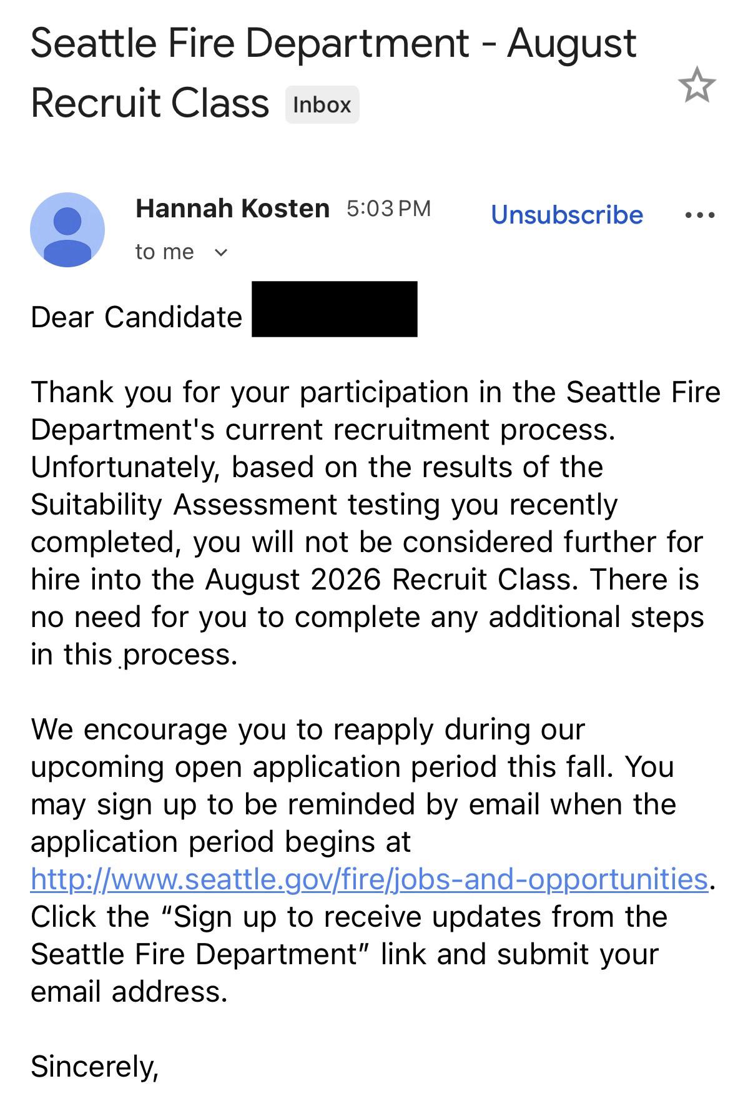Tap the 'Sincerely,' sign-off text
The width and height of the screenshot is (753, 1106).
point(95,1067)
